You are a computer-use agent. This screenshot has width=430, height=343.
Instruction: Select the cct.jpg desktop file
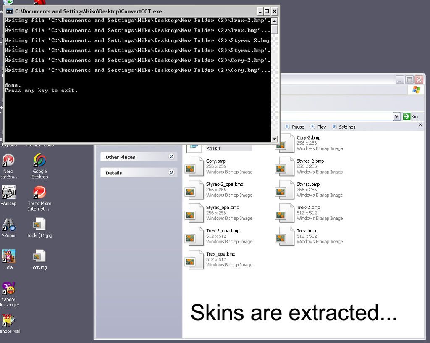[40, 256]
